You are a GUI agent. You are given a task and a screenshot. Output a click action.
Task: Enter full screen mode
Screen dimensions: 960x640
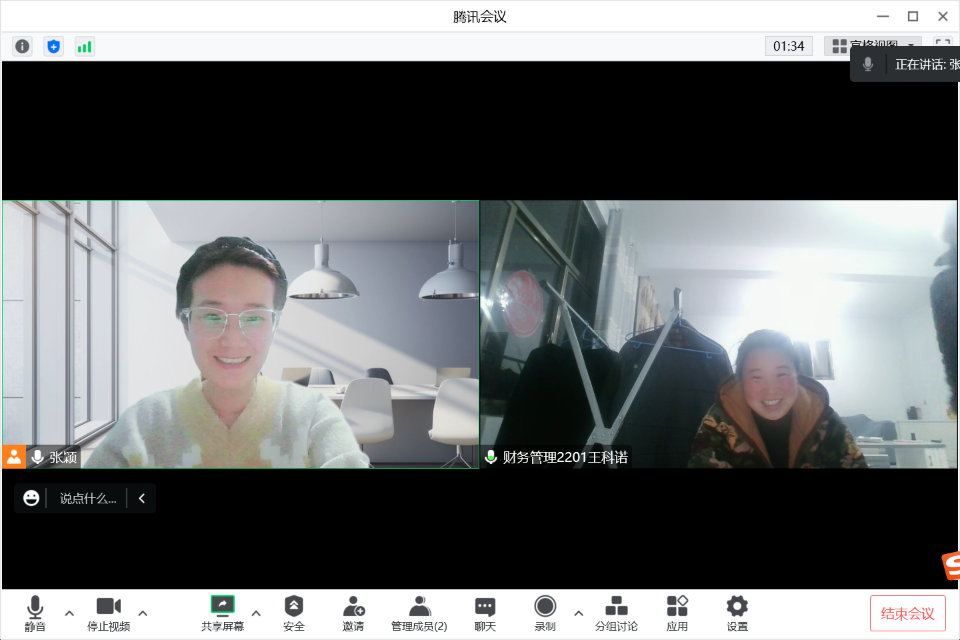click(943, 45)
